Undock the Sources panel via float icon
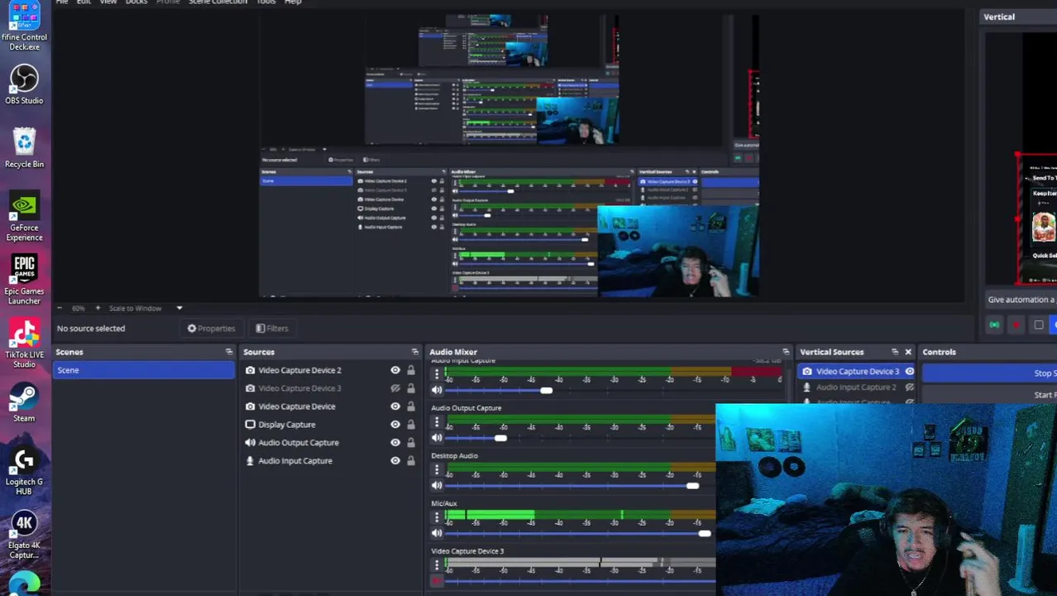This screenshot has height=596, width=1057. pyautogui.click(x=415, y=352)
